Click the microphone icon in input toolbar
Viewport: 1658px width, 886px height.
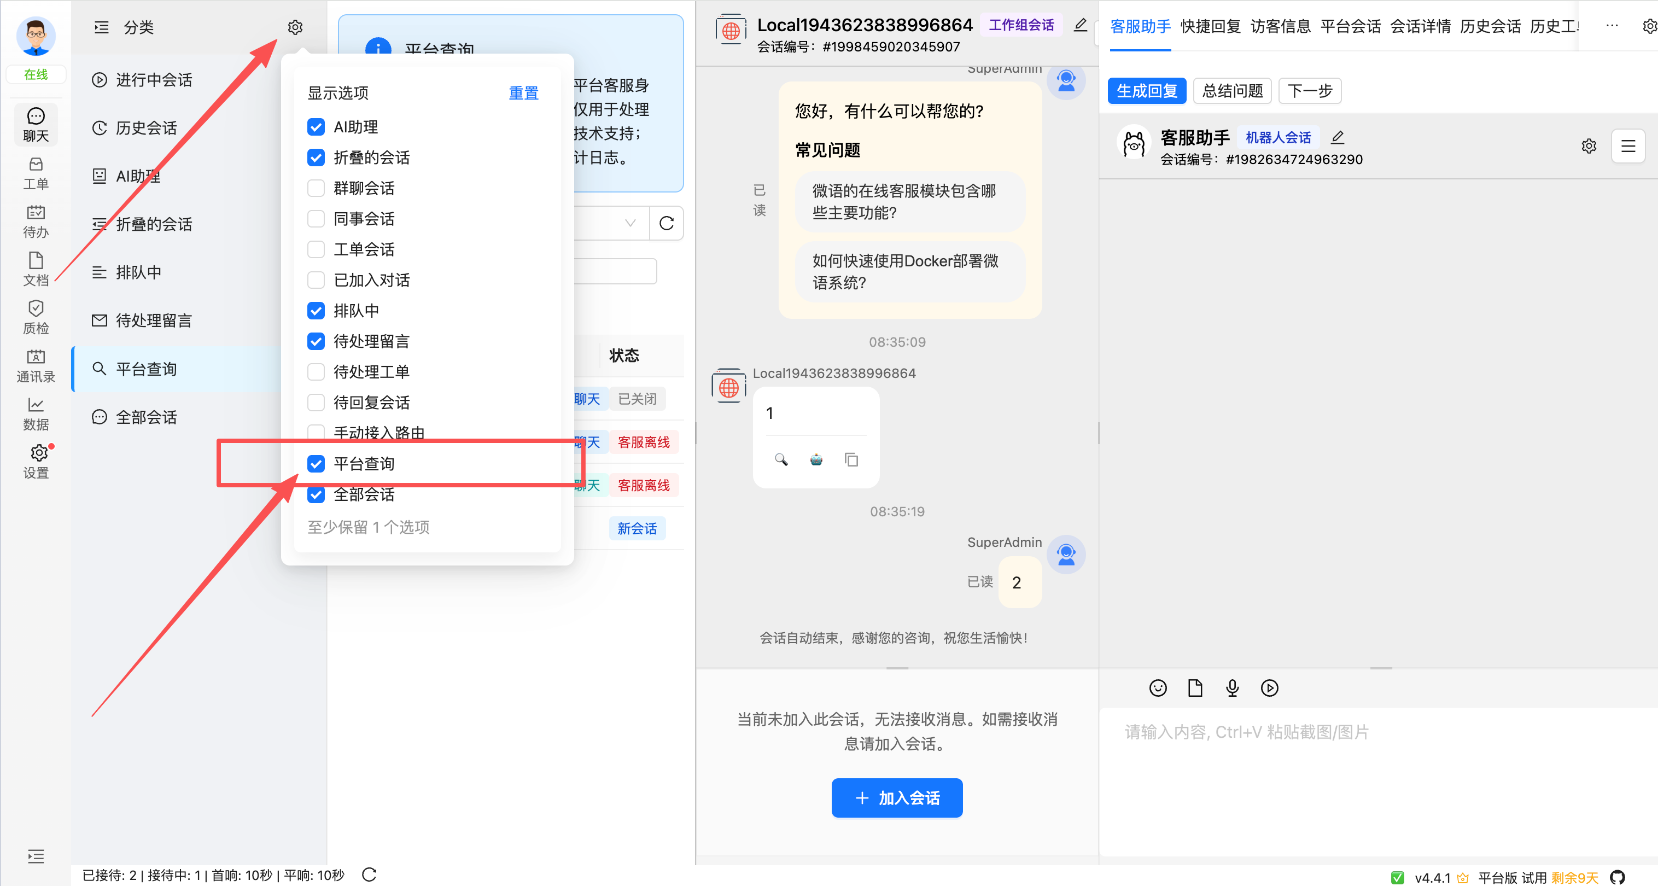[1232, 687]
